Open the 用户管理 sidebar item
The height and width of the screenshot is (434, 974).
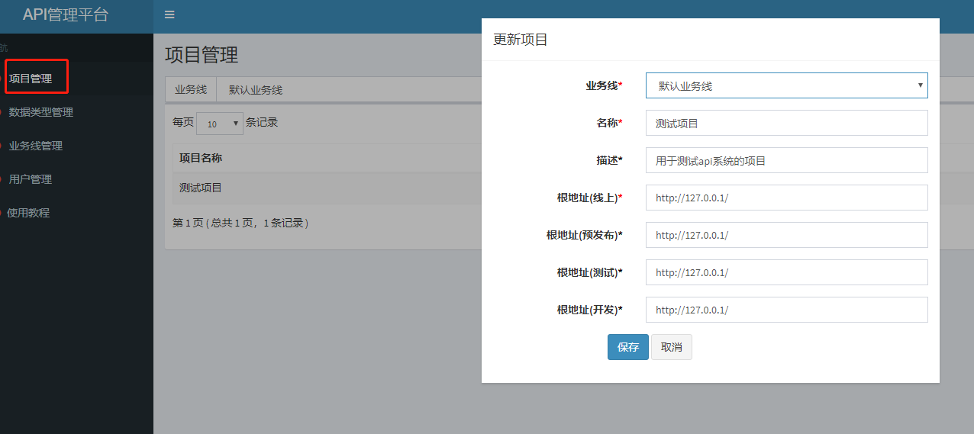click(x=31, y=179)
